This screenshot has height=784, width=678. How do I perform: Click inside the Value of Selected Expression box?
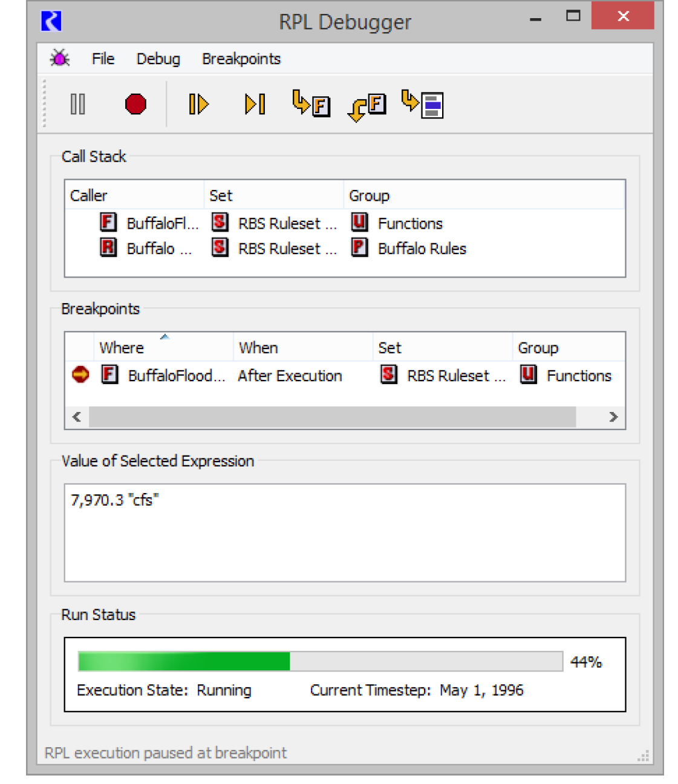pos(345,538)
